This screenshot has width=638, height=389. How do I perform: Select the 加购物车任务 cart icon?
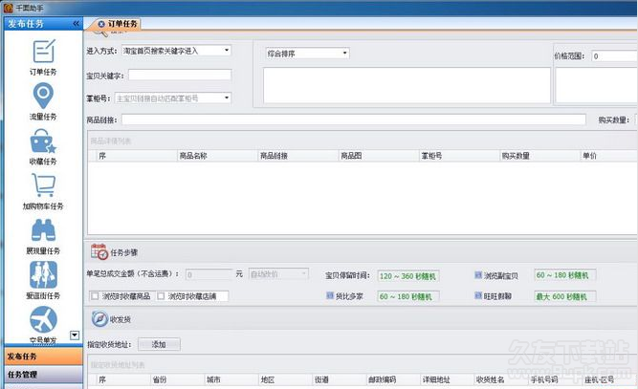(43, 185)
